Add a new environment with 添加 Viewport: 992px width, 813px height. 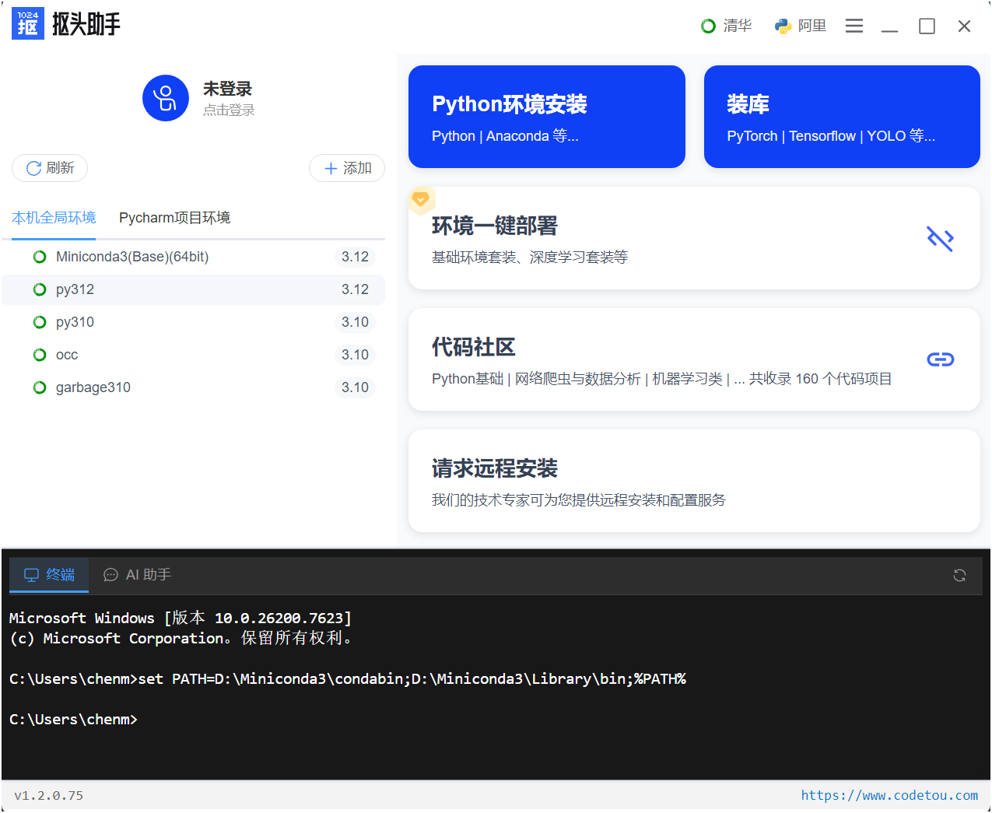(x=347, y=168)
